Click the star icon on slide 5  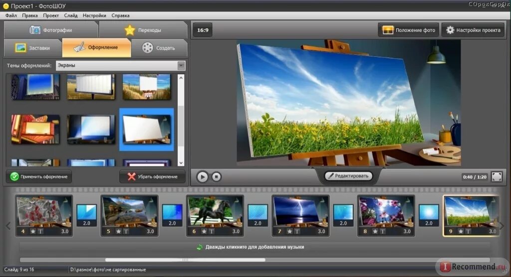coord(118,232)
